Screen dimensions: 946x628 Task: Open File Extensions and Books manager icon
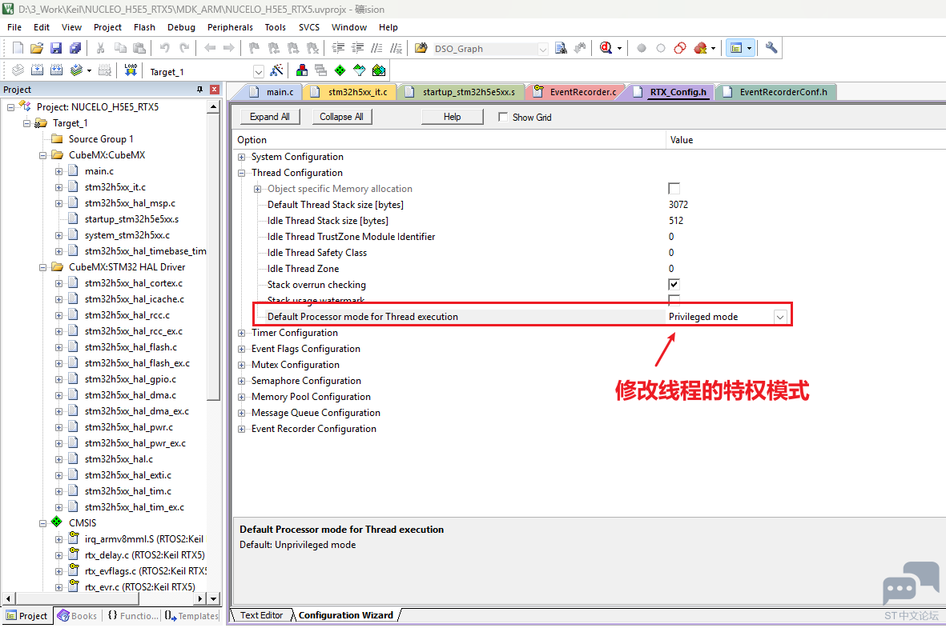tap(302, 70)
